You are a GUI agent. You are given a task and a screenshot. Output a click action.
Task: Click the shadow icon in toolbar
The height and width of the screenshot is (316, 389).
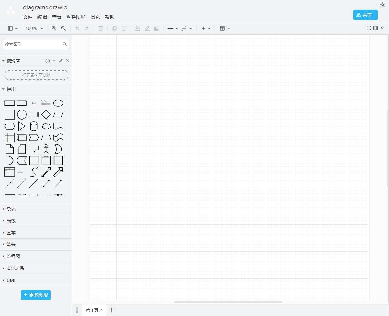pos(157,28)
